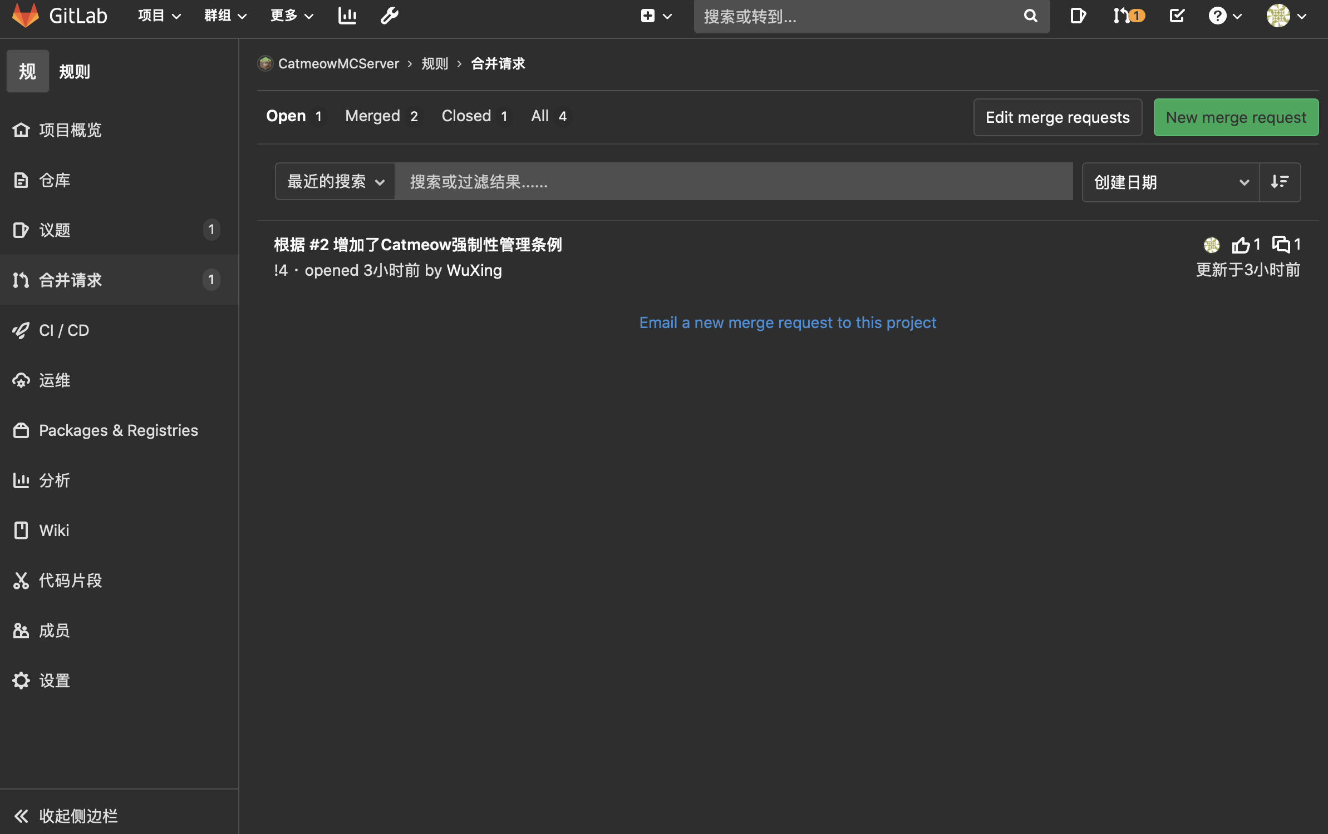1328x834 pixels.
Task: Click the issues icon in top bar
Action: [1078, 16]
